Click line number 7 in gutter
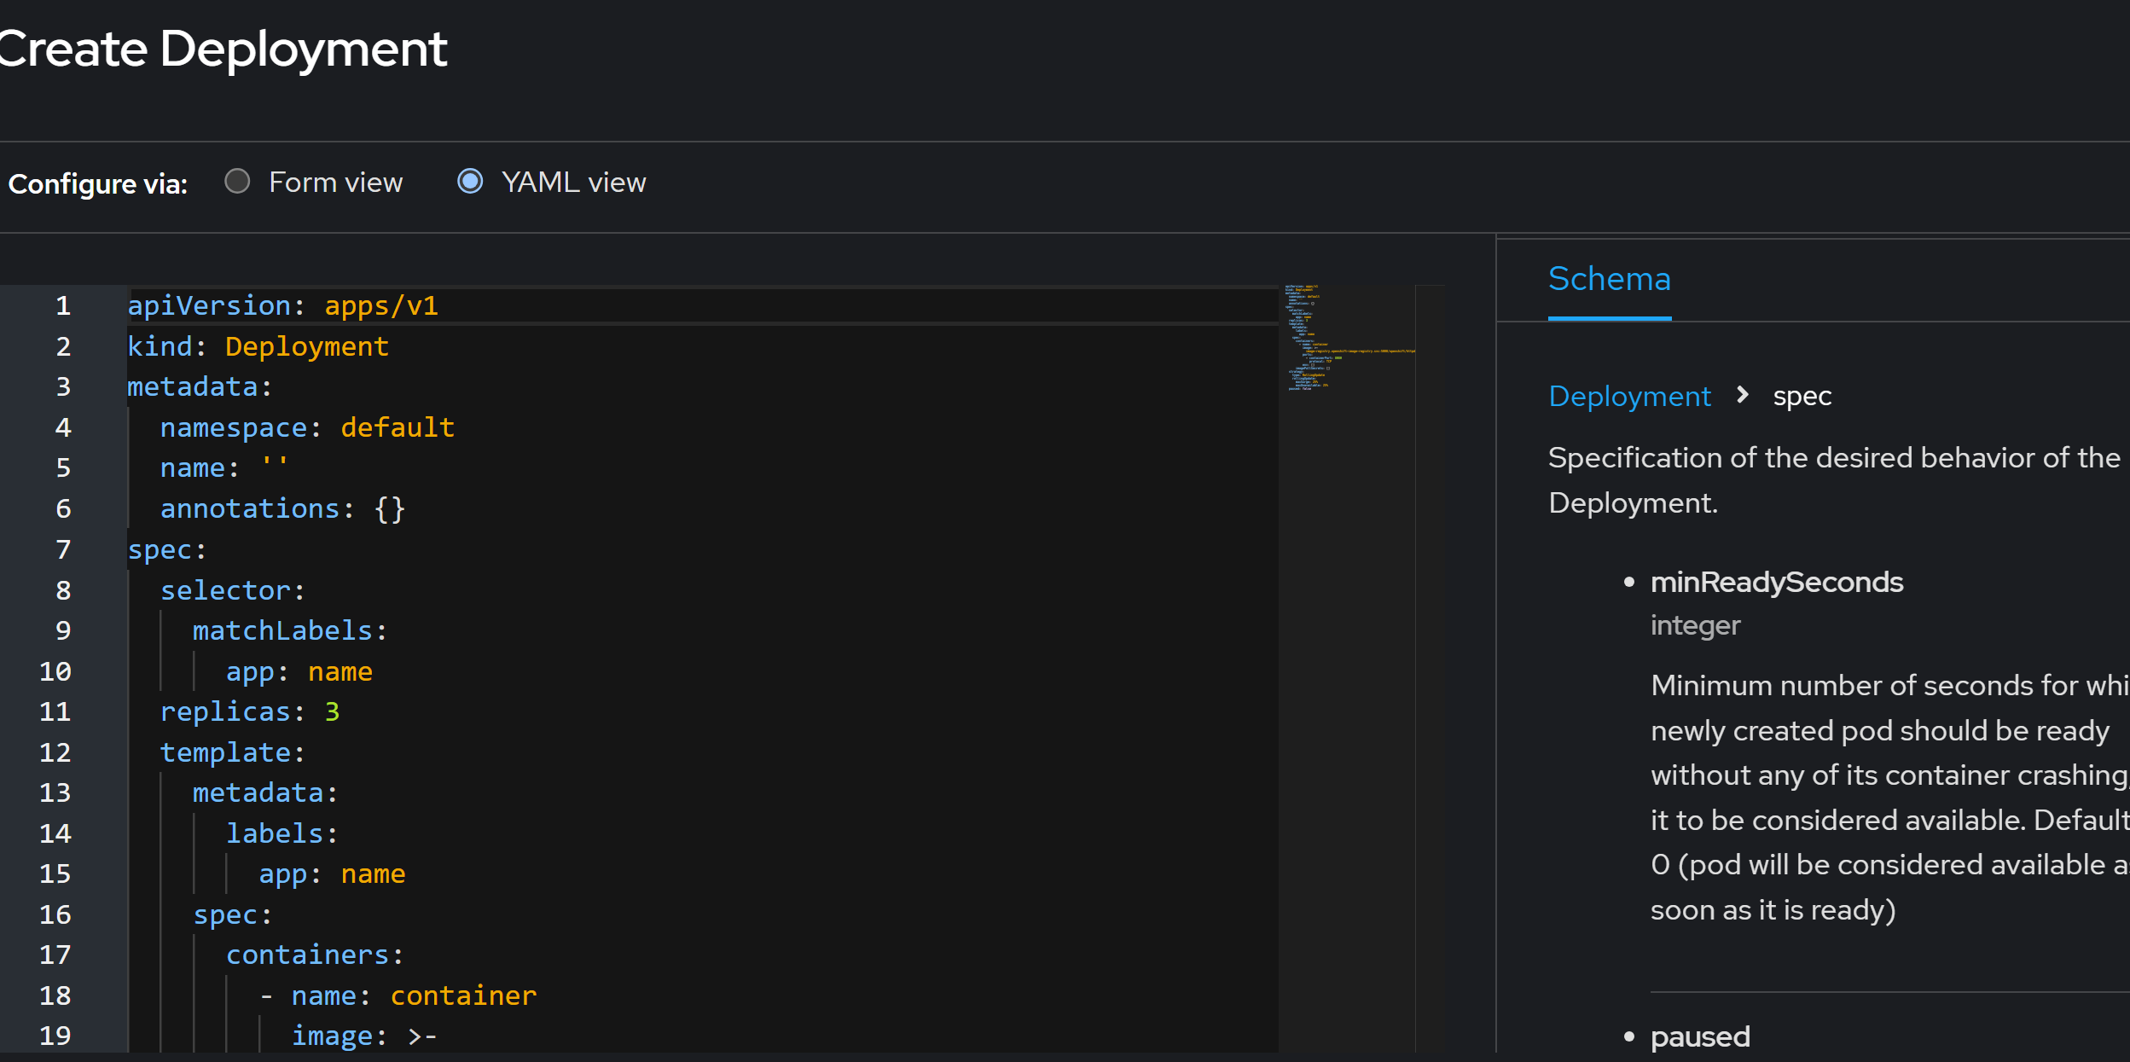The image size is (2130, 1062). click(x=63, y=550)
